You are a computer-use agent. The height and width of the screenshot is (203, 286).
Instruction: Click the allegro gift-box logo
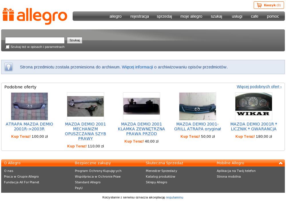click(x=35, y=16)
